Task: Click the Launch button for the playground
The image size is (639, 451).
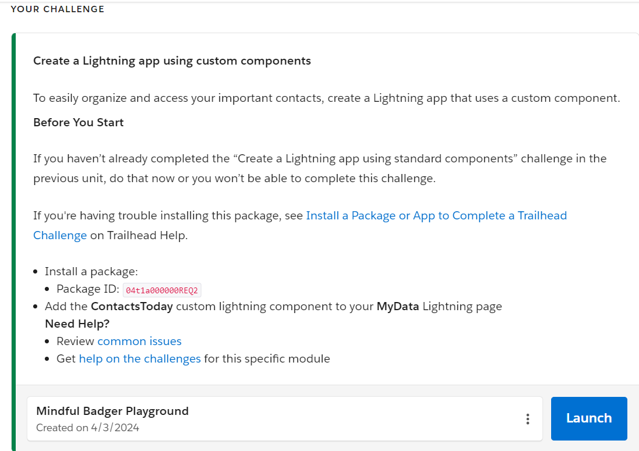Action: click(x=588, y=418)
